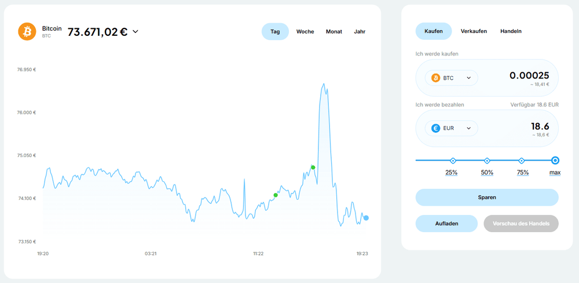Open the EUR currency selector
The image size is (579, 283).
[452, 128]
